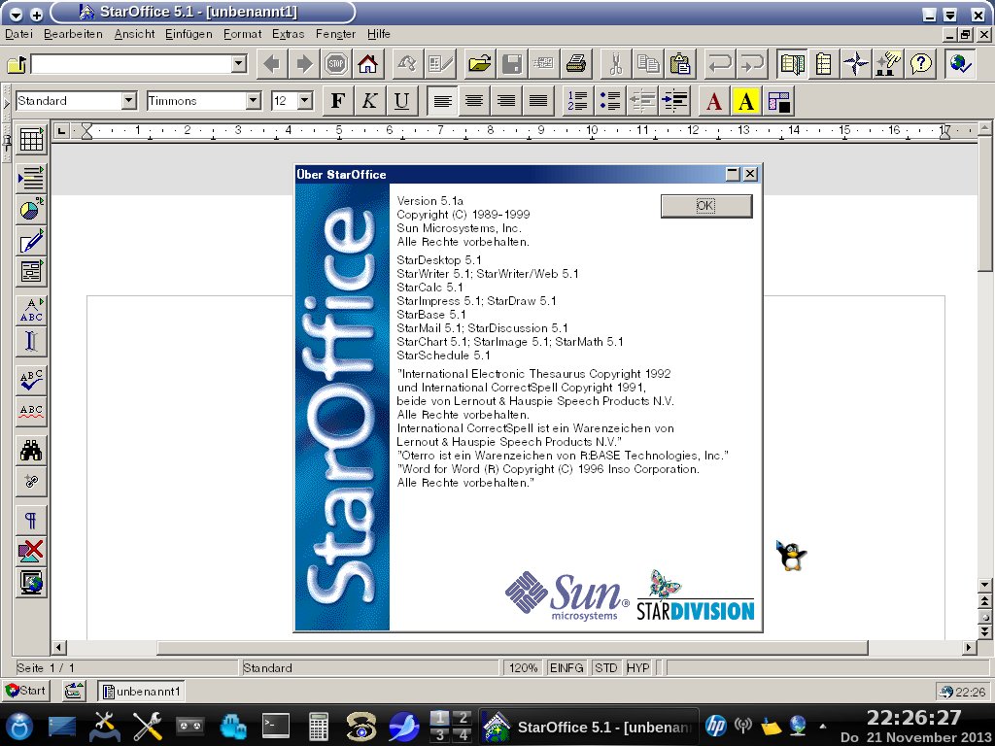Screen dimensions: 995x746
Task: Go to the Home page icon
Action: pyautogui.click(x=367, y=63)
